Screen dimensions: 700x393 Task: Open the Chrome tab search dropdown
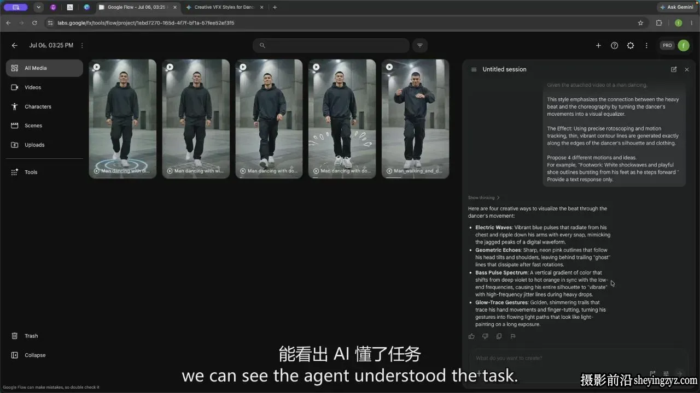38,7
